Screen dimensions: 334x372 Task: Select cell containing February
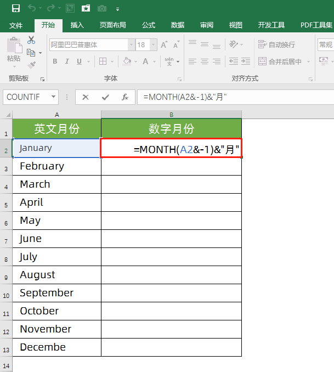pos(56,166)
